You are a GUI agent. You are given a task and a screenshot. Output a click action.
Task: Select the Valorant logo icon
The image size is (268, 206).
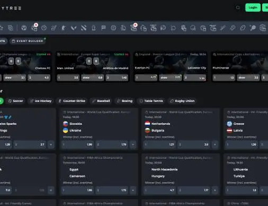(x=74, y=28)
